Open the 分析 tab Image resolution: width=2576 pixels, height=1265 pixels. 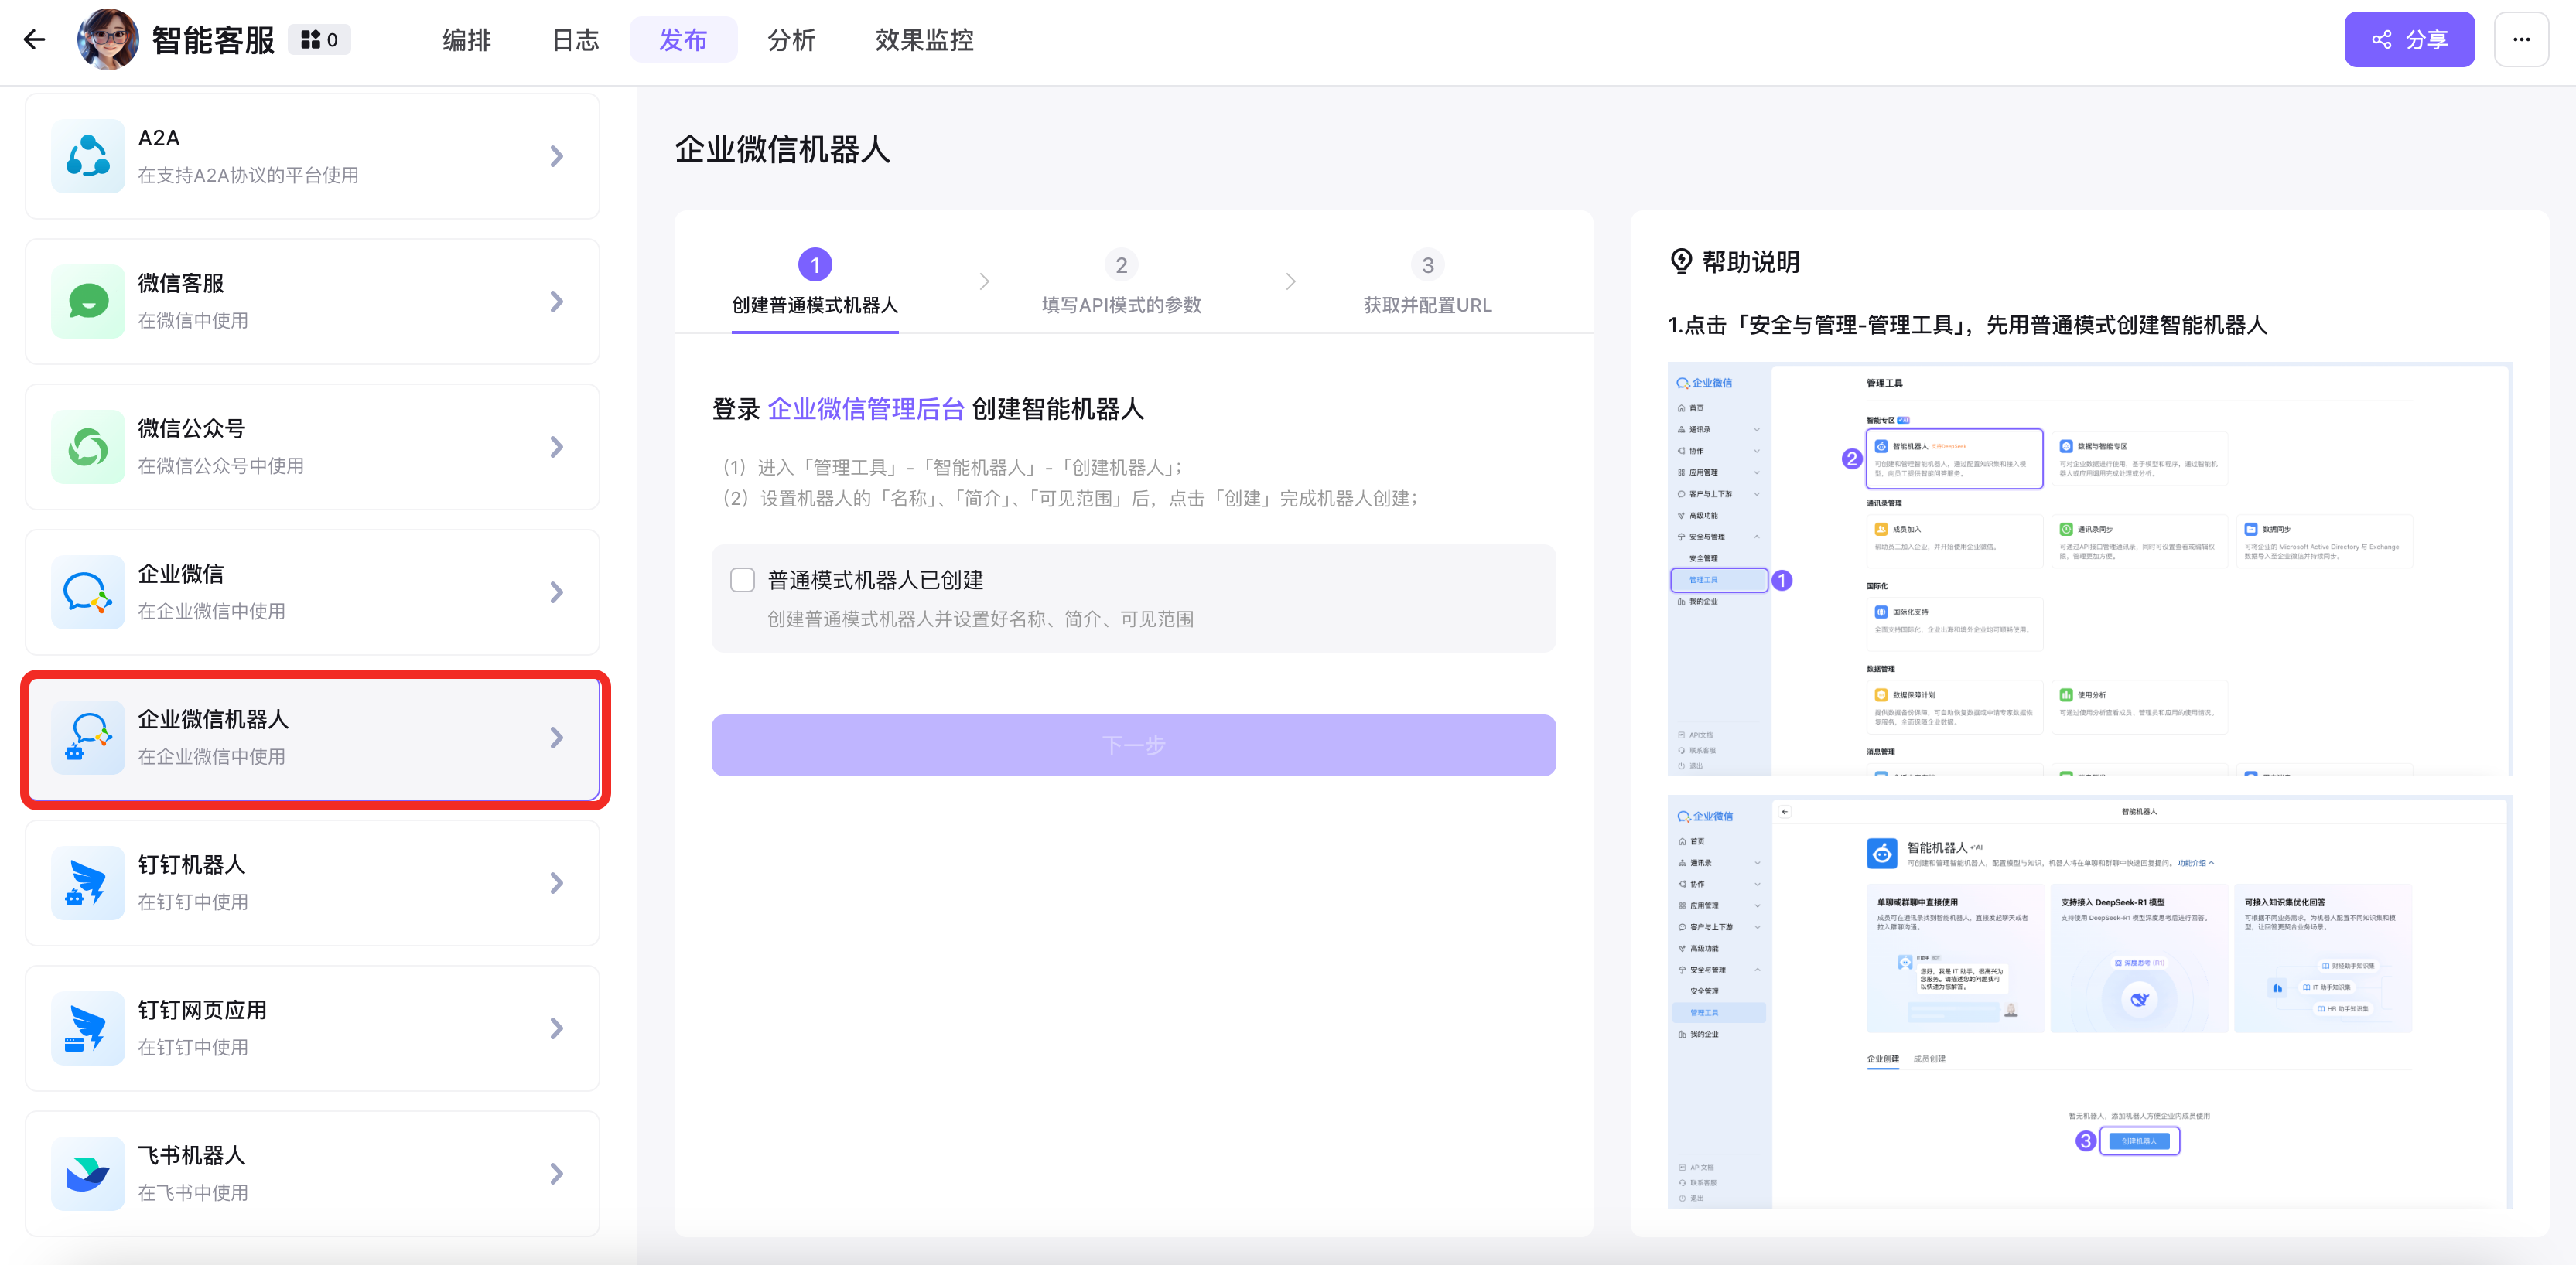[792, 40]
